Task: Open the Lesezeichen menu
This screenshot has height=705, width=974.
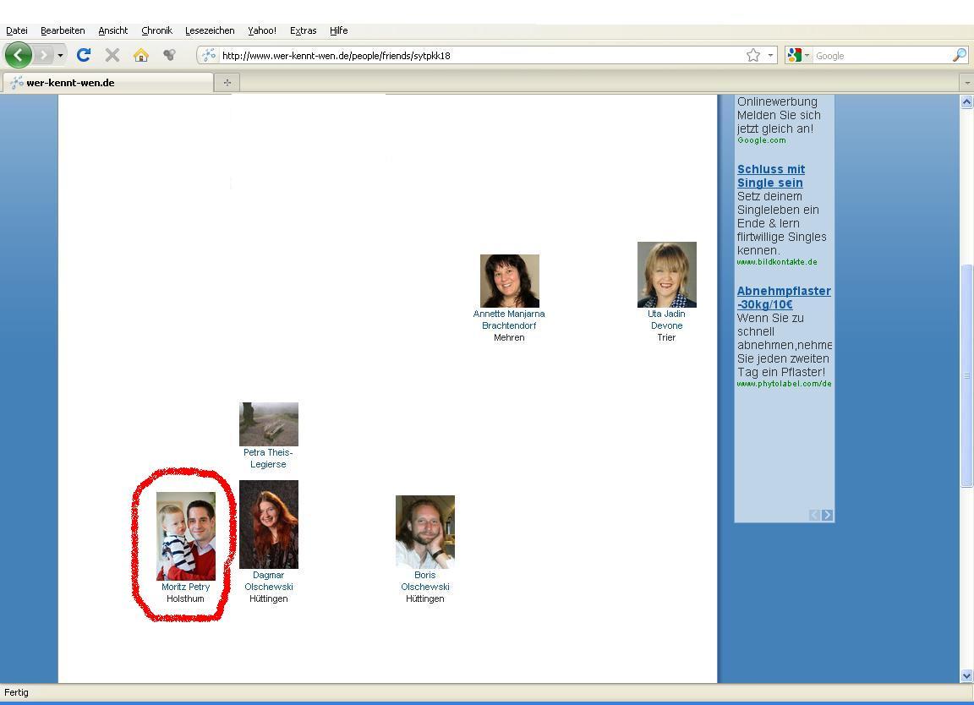Action: [x=210, y=30]
